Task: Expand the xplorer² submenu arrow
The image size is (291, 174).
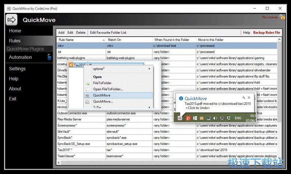Action: 149,68
